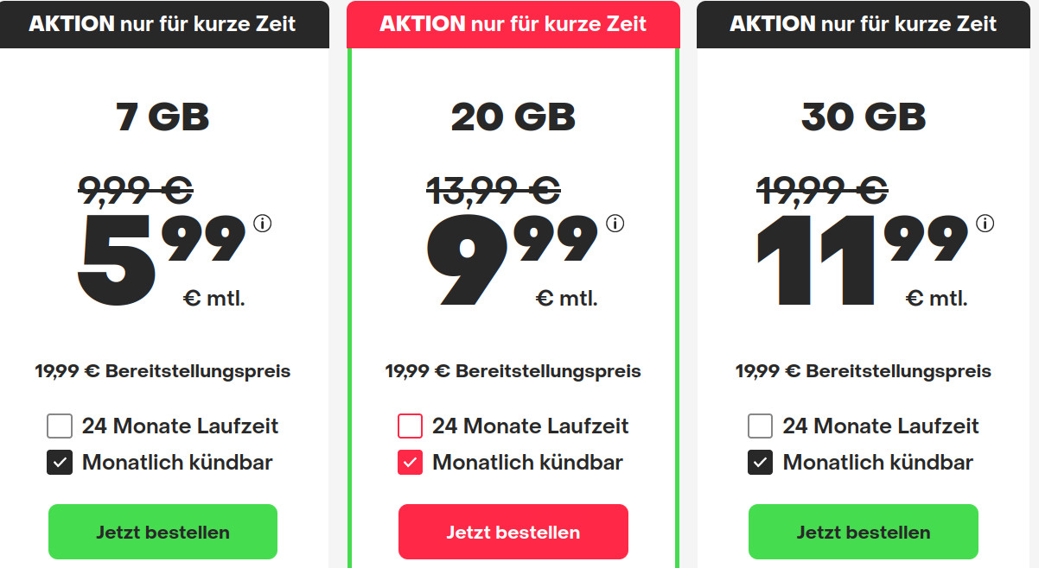Select the 30 GB heading

click(863, 117)
